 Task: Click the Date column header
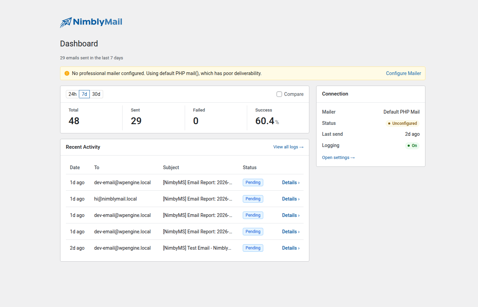coord(75,167)
